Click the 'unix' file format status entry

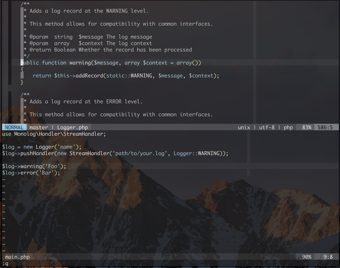pyautogui.click(x=244, y=127)
